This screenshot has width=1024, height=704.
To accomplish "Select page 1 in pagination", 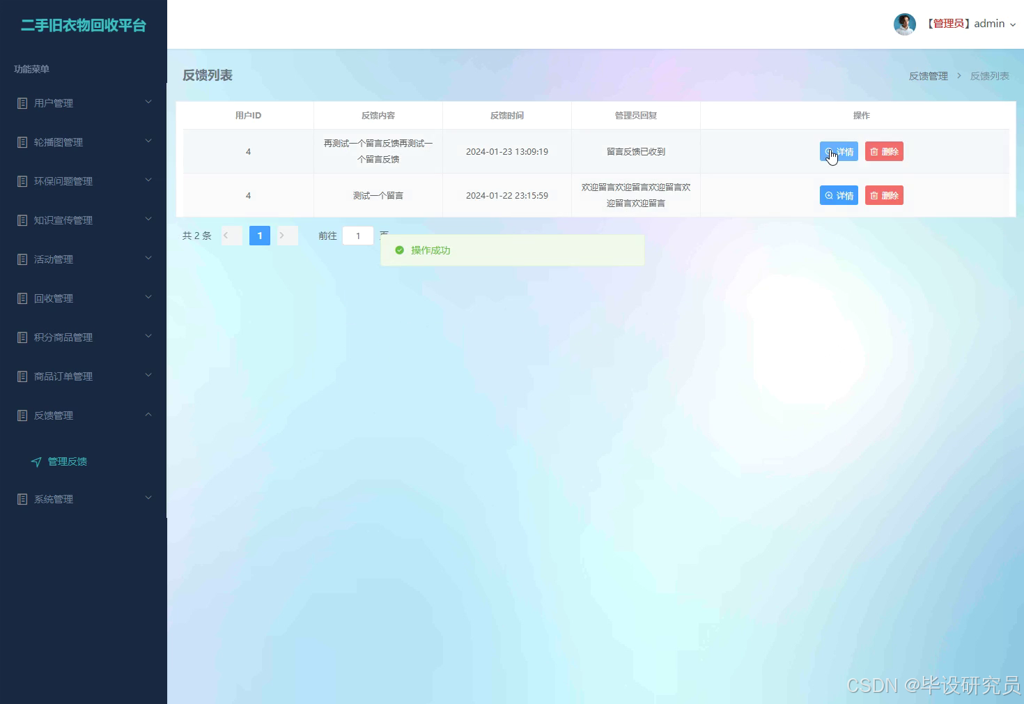I will point(260,236).
